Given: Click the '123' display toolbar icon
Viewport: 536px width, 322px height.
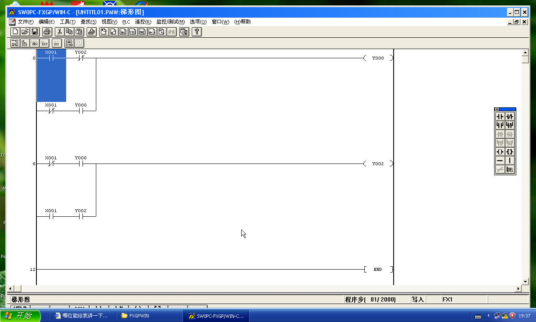Looking at the screenshot, I should tap(44, 43).
